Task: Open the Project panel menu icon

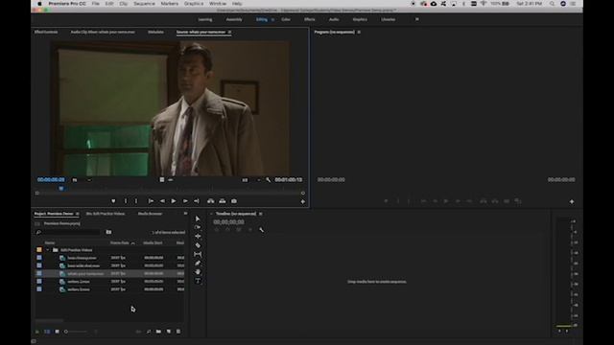Action: tap(77, 214)
